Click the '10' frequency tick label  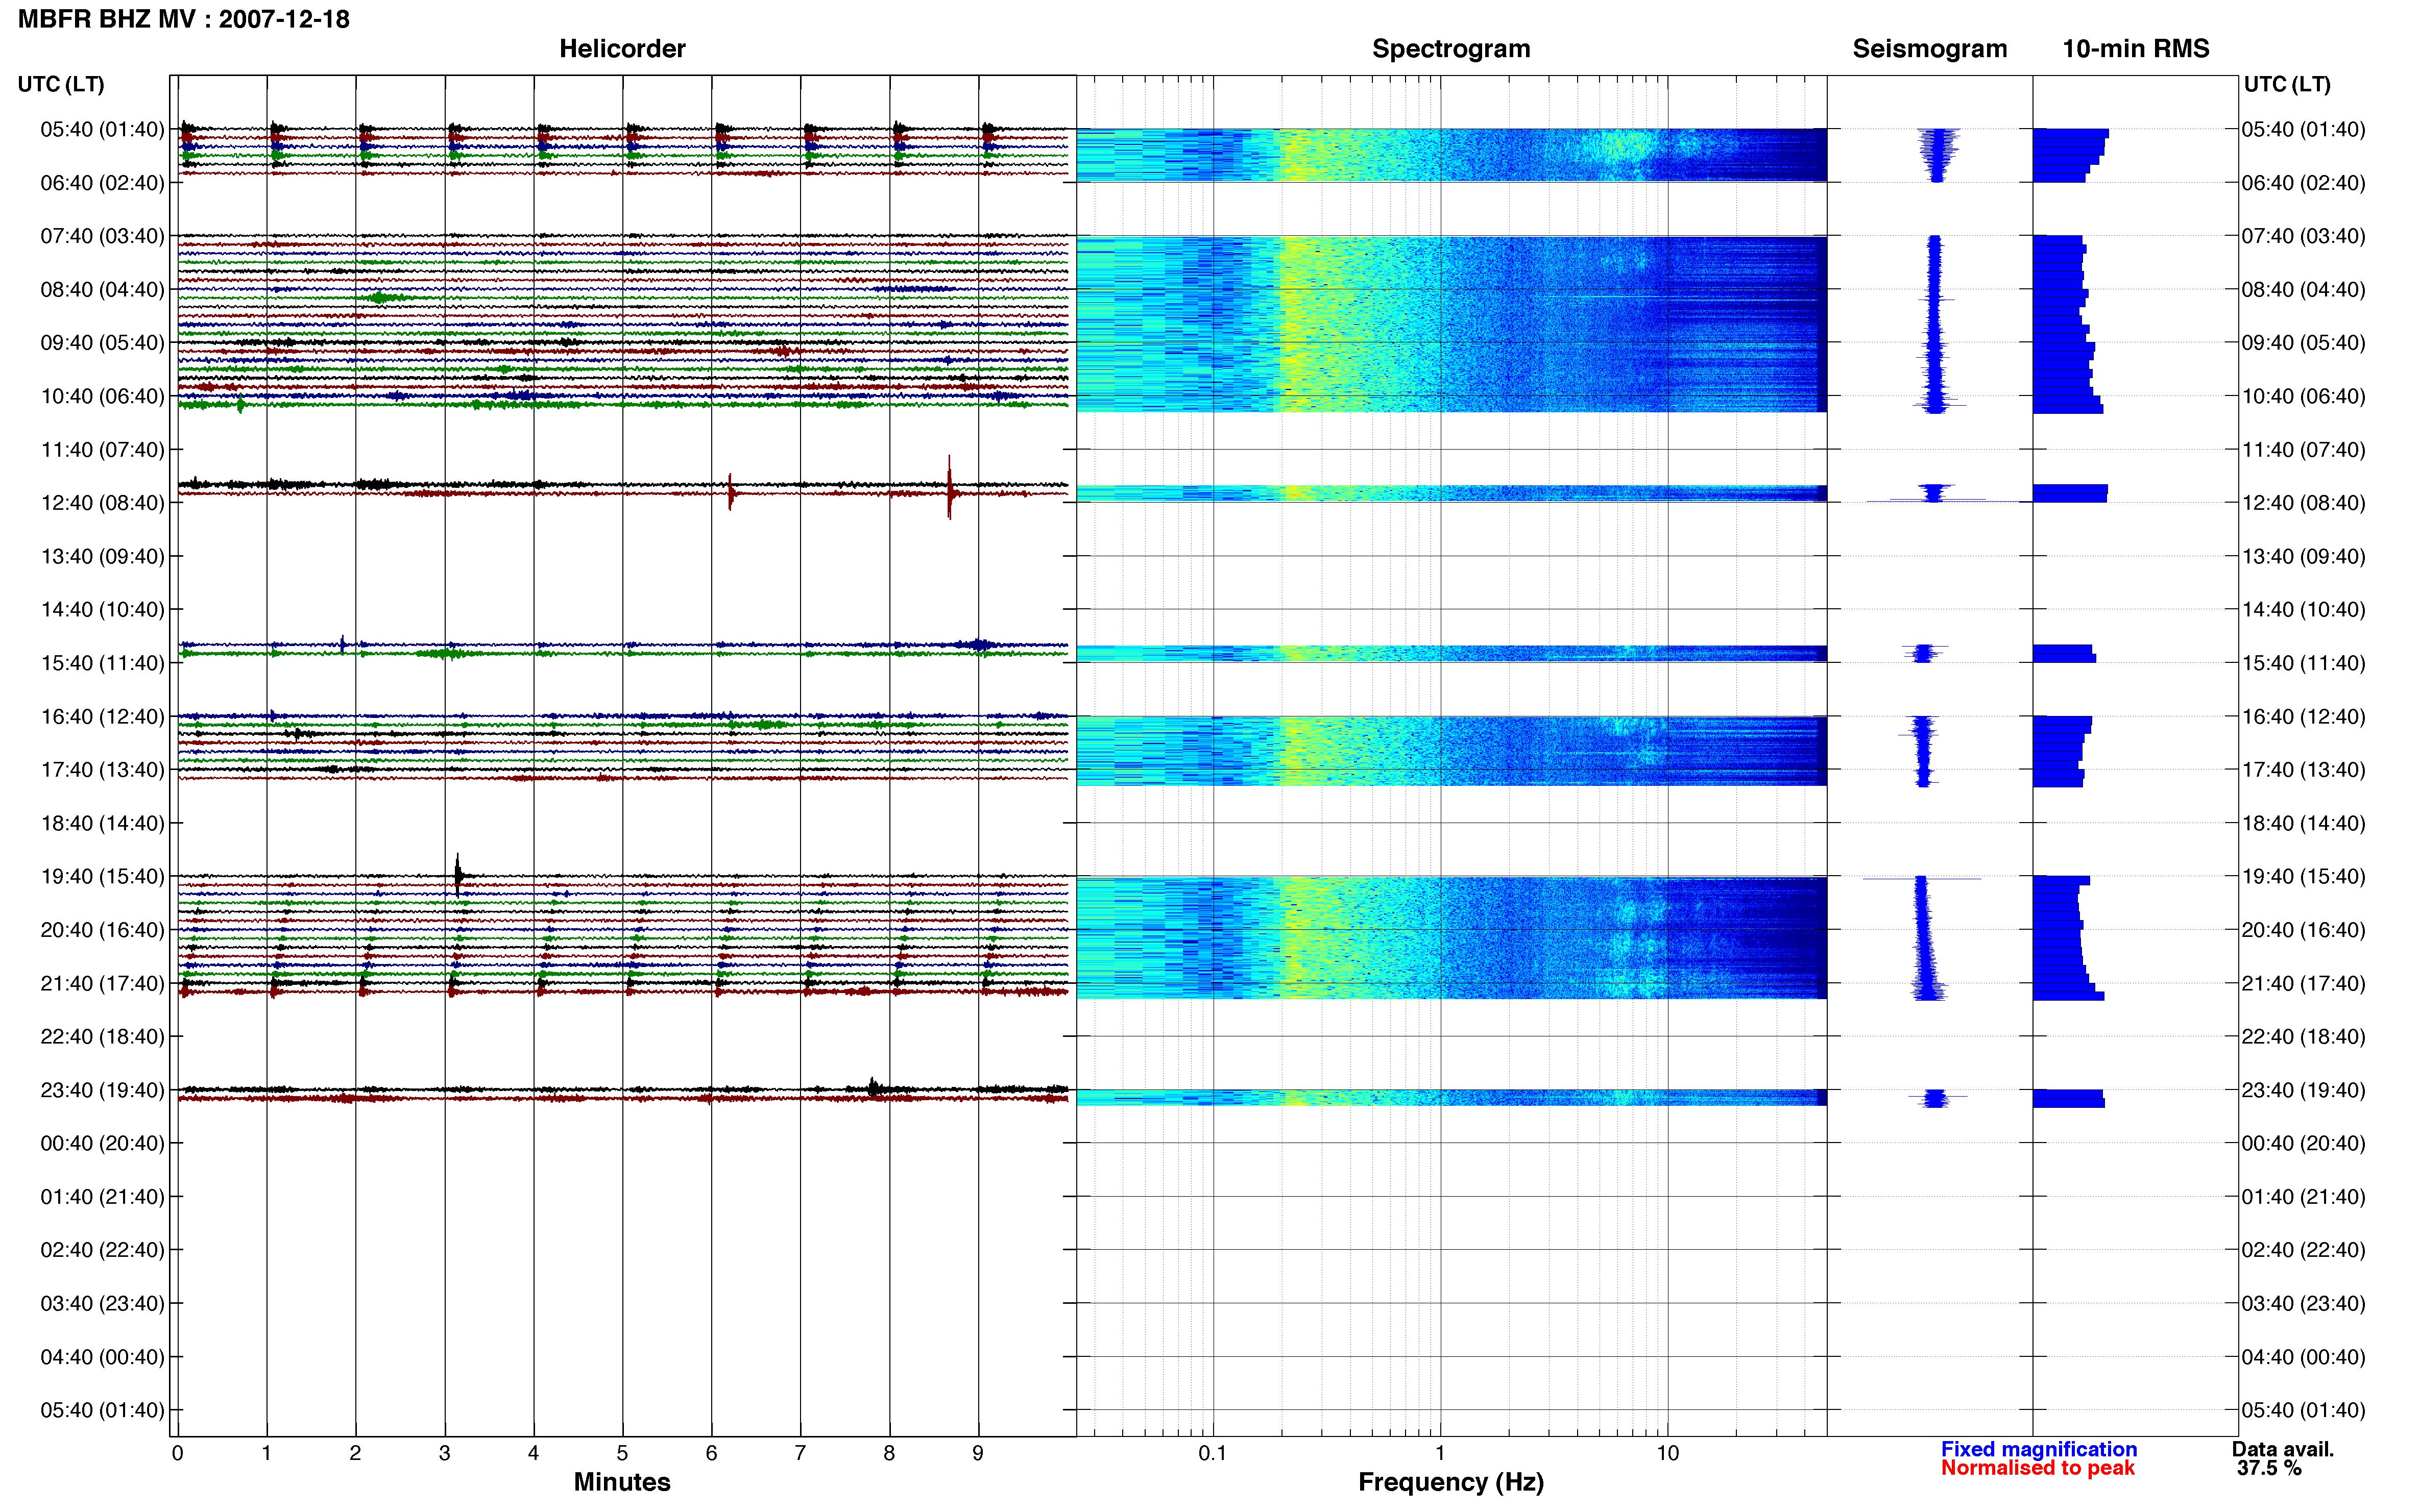point(1667,1453)
